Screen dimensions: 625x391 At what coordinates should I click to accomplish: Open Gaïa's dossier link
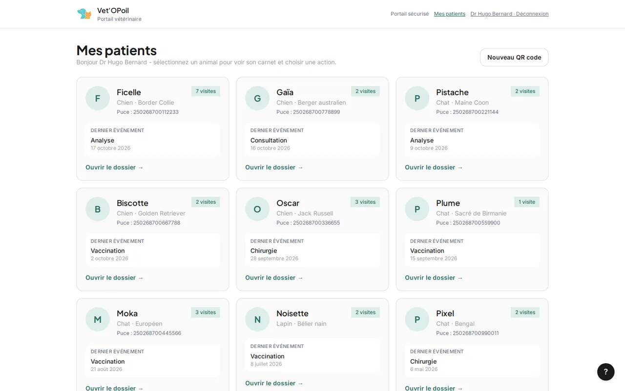click(x=274, y=167)
